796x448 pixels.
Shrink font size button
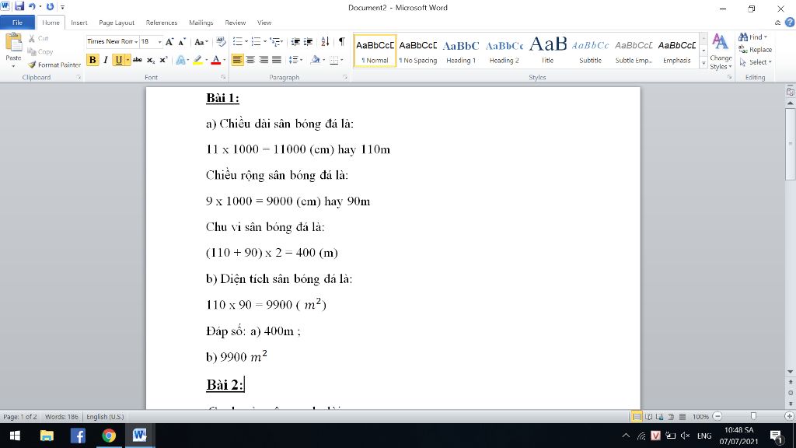point(182,42)
